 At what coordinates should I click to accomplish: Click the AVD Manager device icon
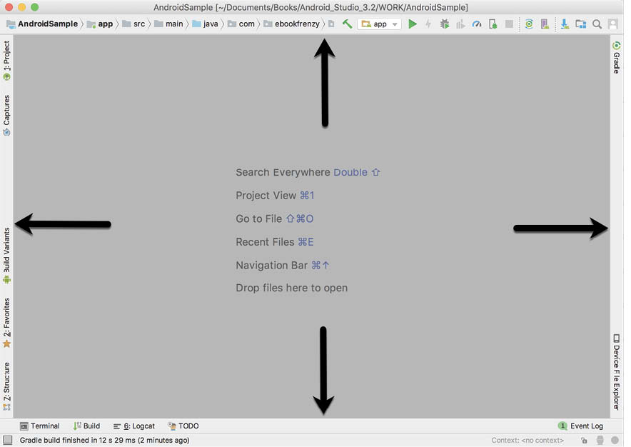coord(545,24)
